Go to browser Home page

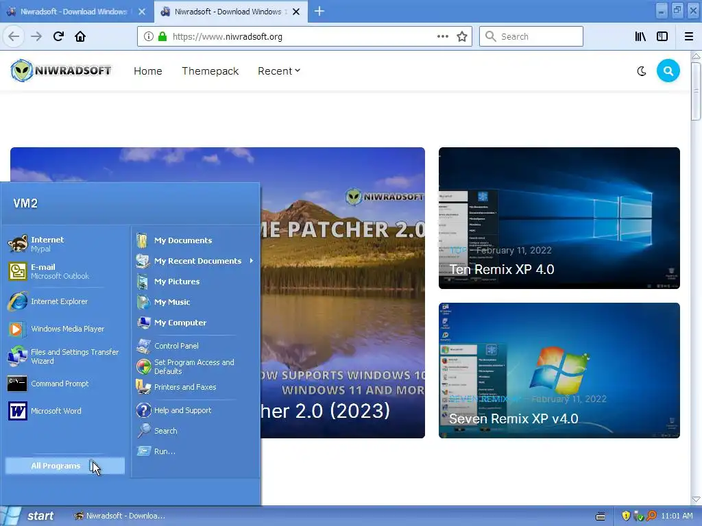[80, 36]
